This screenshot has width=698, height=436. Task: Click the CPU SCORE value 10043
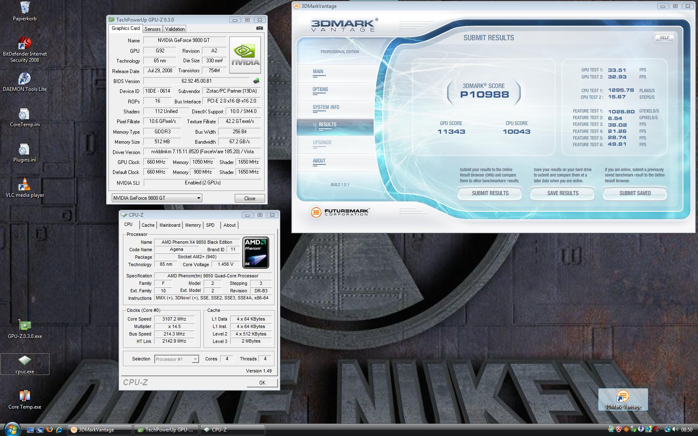point(516,132)
